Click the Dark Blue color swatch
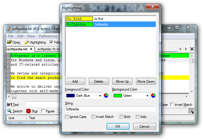 (x=71, y=96)
